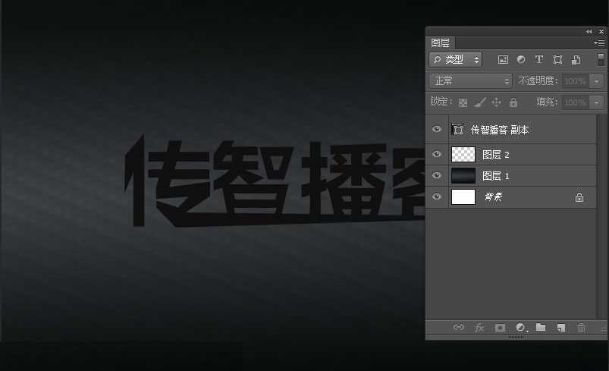The height and width of the screenshot is (371, 609).
Task: Lock transparent pixels icon
Action: (463, 102)
